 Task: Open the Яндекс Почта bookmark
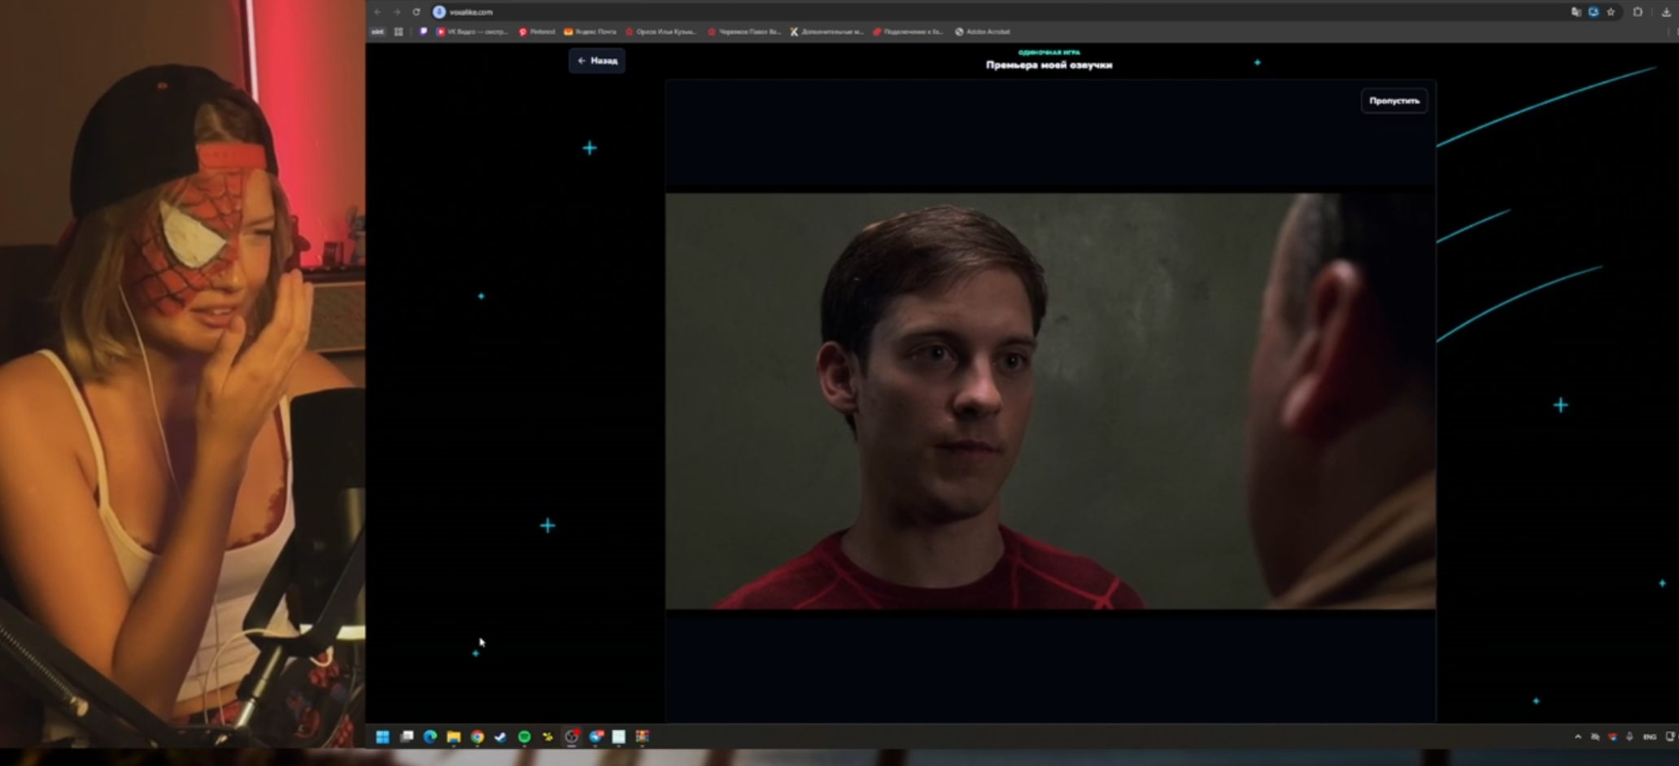590,32
